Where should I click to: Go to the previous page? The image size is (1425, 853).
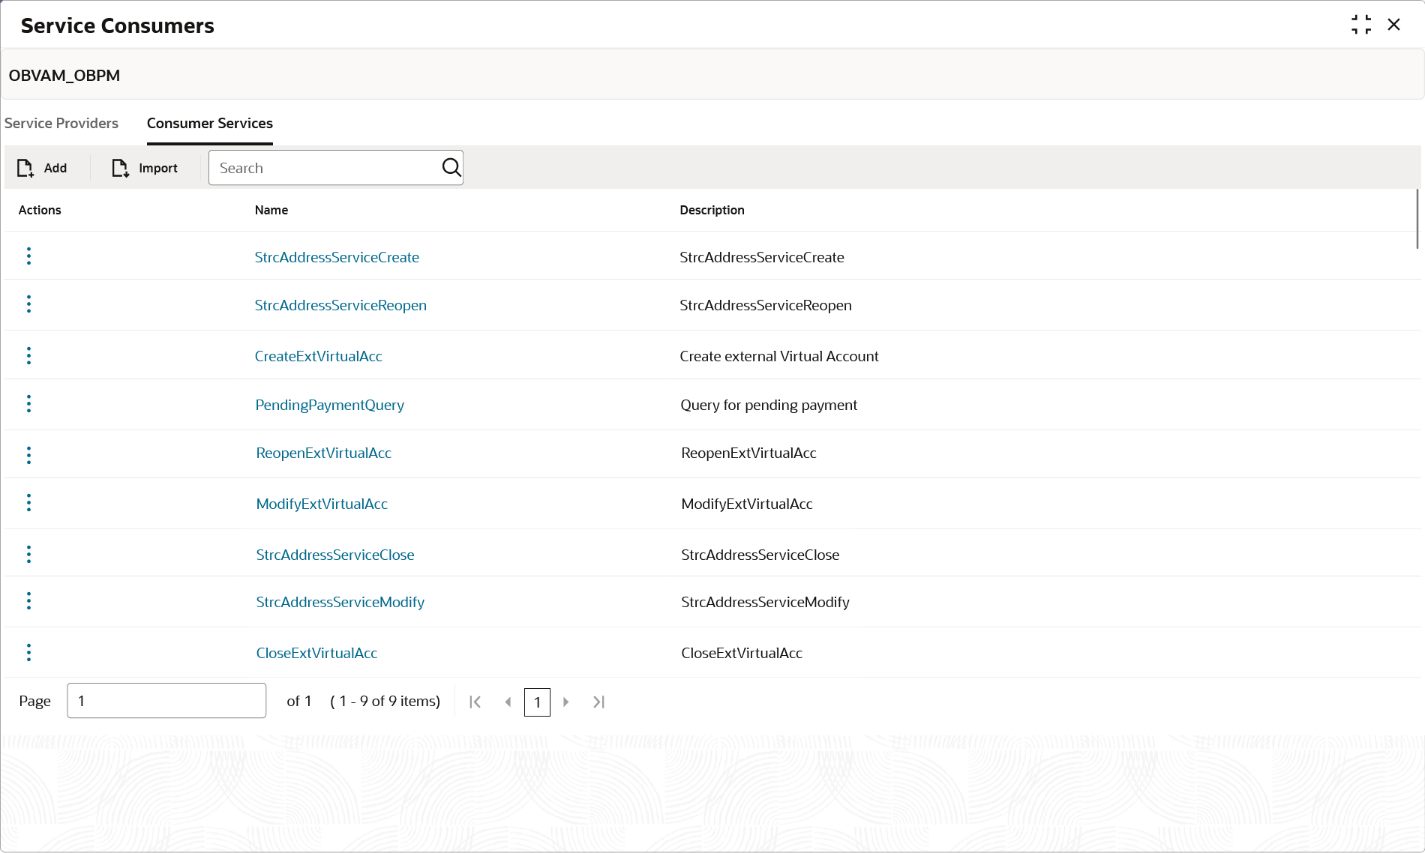coord(508,702)
